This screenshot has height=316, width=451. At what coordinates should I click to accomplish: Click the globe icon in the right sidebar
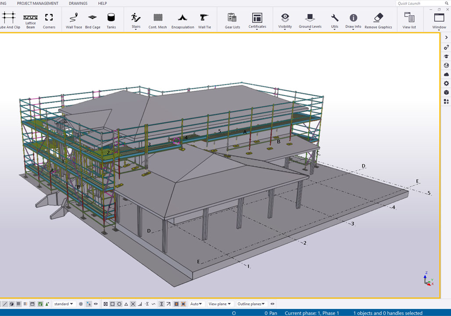point(446,65)
